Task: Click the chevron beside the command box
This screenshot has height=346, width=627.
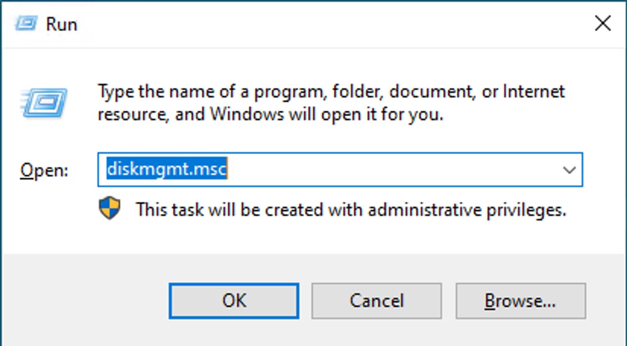Action: click(x=569, y=169)
